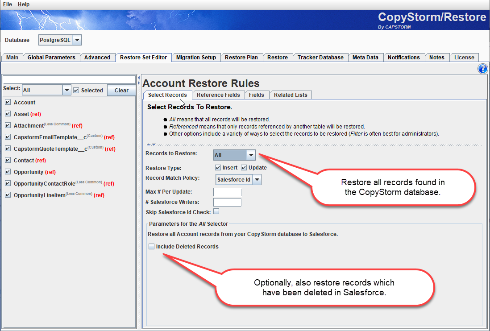Toggle the Opportunity table checkbox

point(8,172)
